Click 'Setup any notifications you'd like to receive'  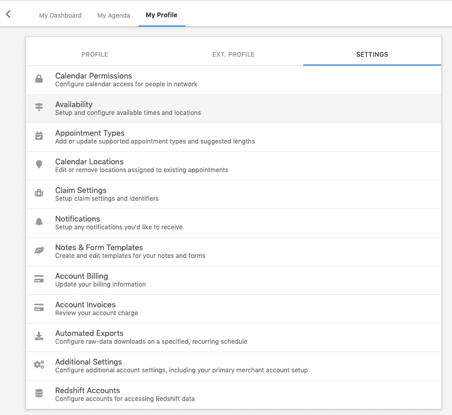pyautogui.click(x=119, y=227)
